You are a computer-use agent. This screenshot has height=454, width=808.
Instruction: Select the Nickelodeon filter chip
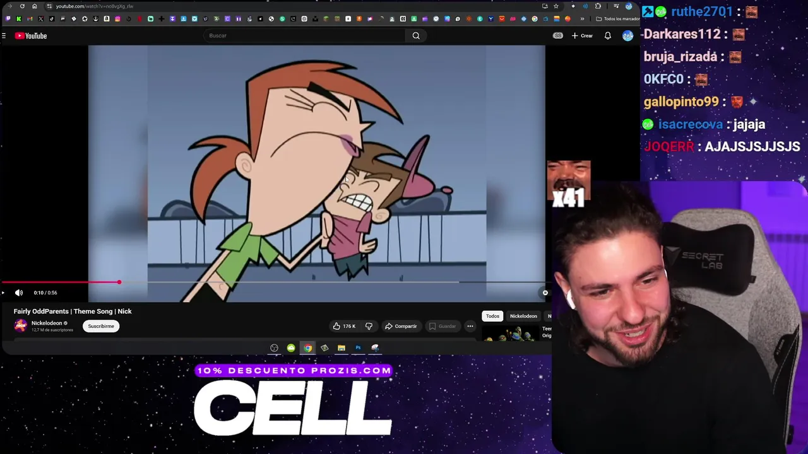(x=523, y=316)
